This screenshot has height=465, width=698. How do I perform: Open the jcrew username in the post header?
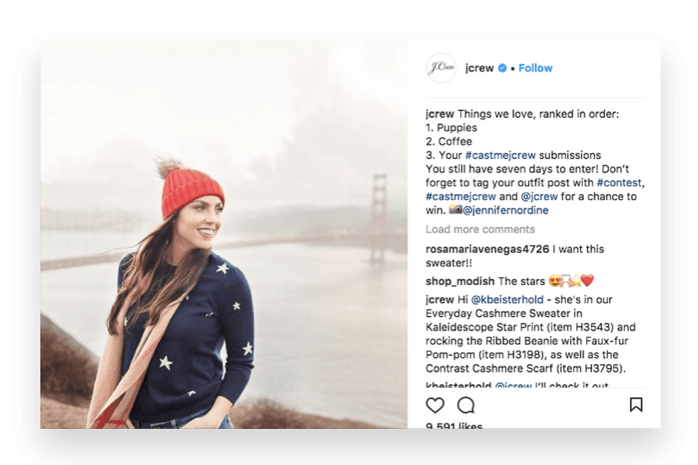tap(479, 68)
